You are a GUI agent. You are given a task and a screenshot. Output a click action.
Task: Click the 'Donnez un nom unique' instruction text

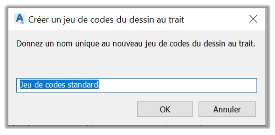[x=62, y=44]
